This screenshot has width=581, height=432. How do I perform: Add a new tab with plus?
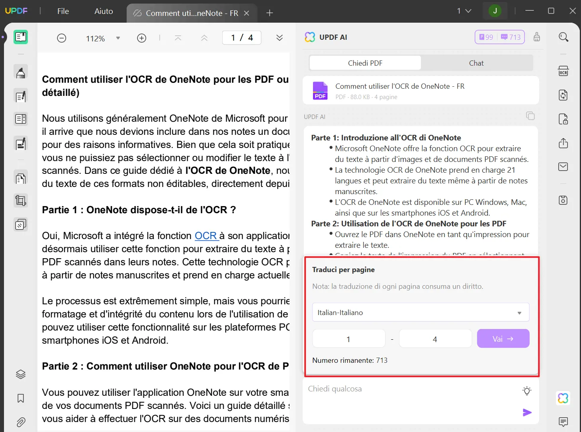270,13
